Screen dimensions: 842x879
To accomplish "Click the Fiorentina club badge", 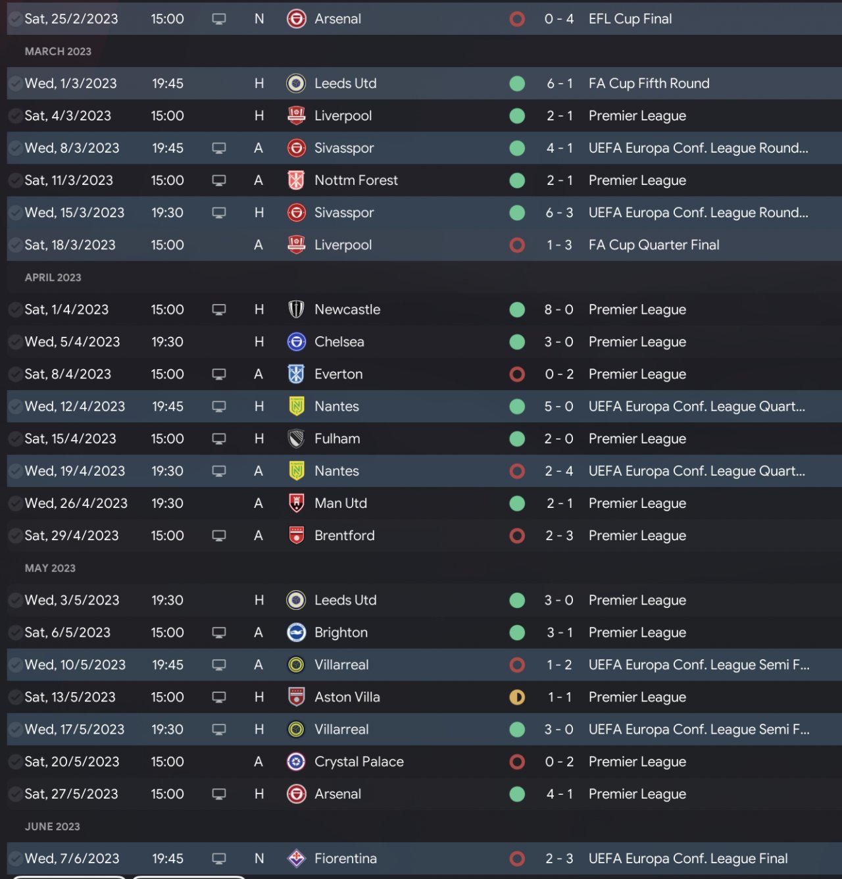I will tap(297, 859).
